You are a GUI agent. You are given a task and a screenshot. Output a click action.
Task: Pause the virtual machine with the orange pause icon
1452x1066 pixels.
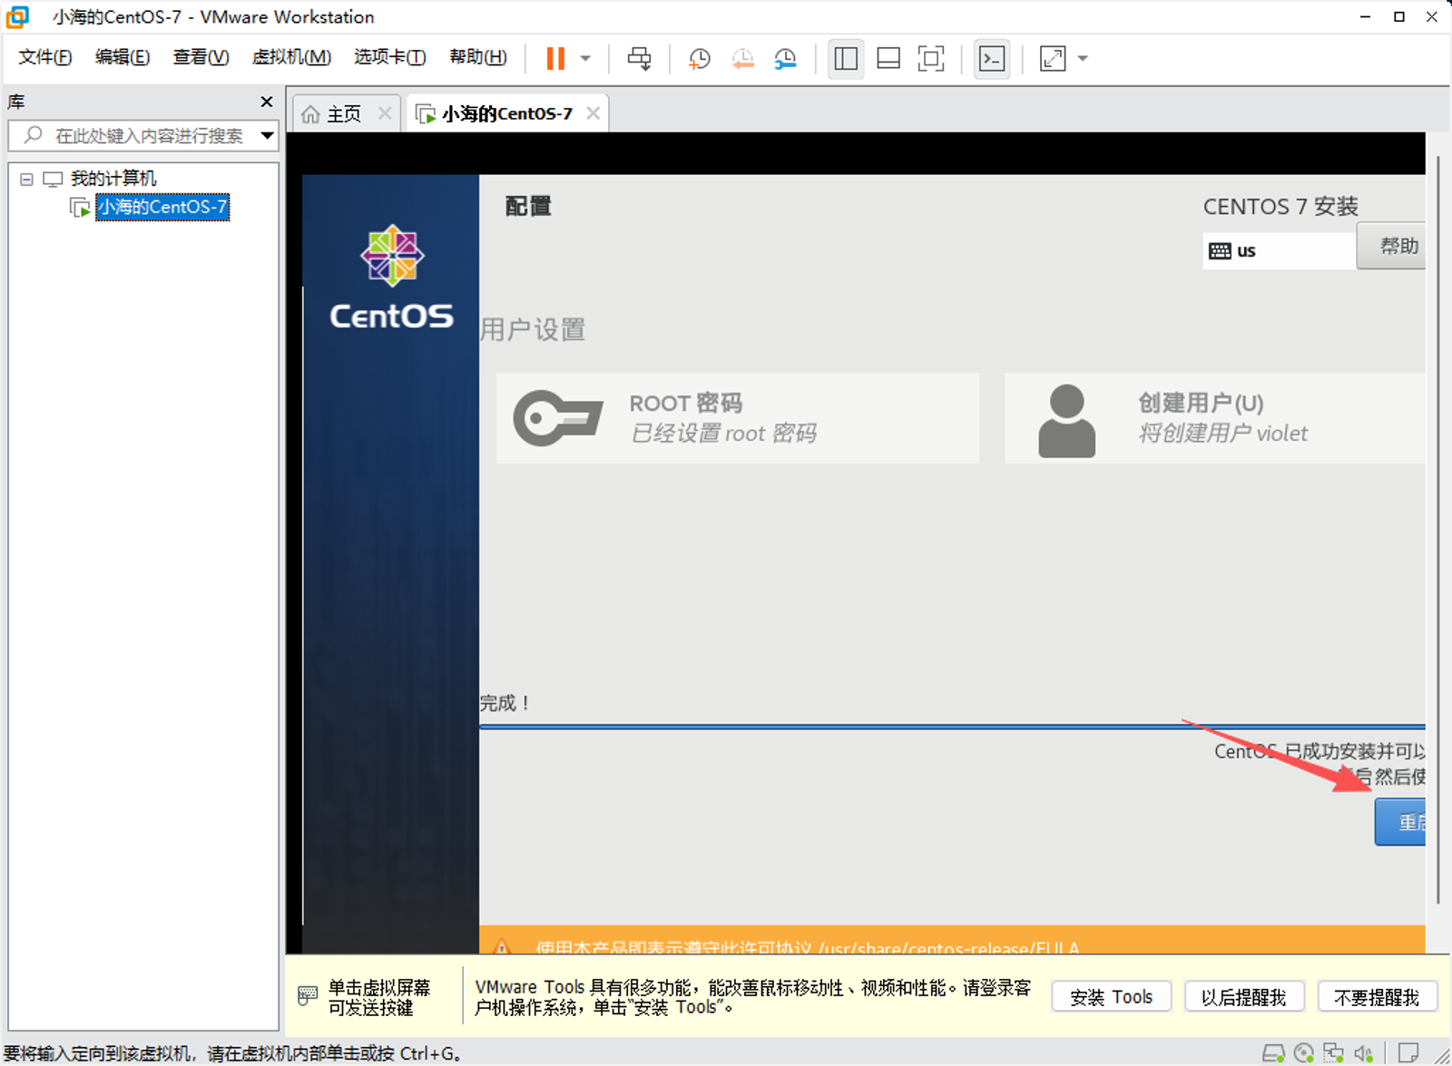tap(555, 59)
